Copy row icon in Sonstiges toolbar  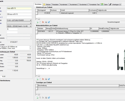coord(40,97)
